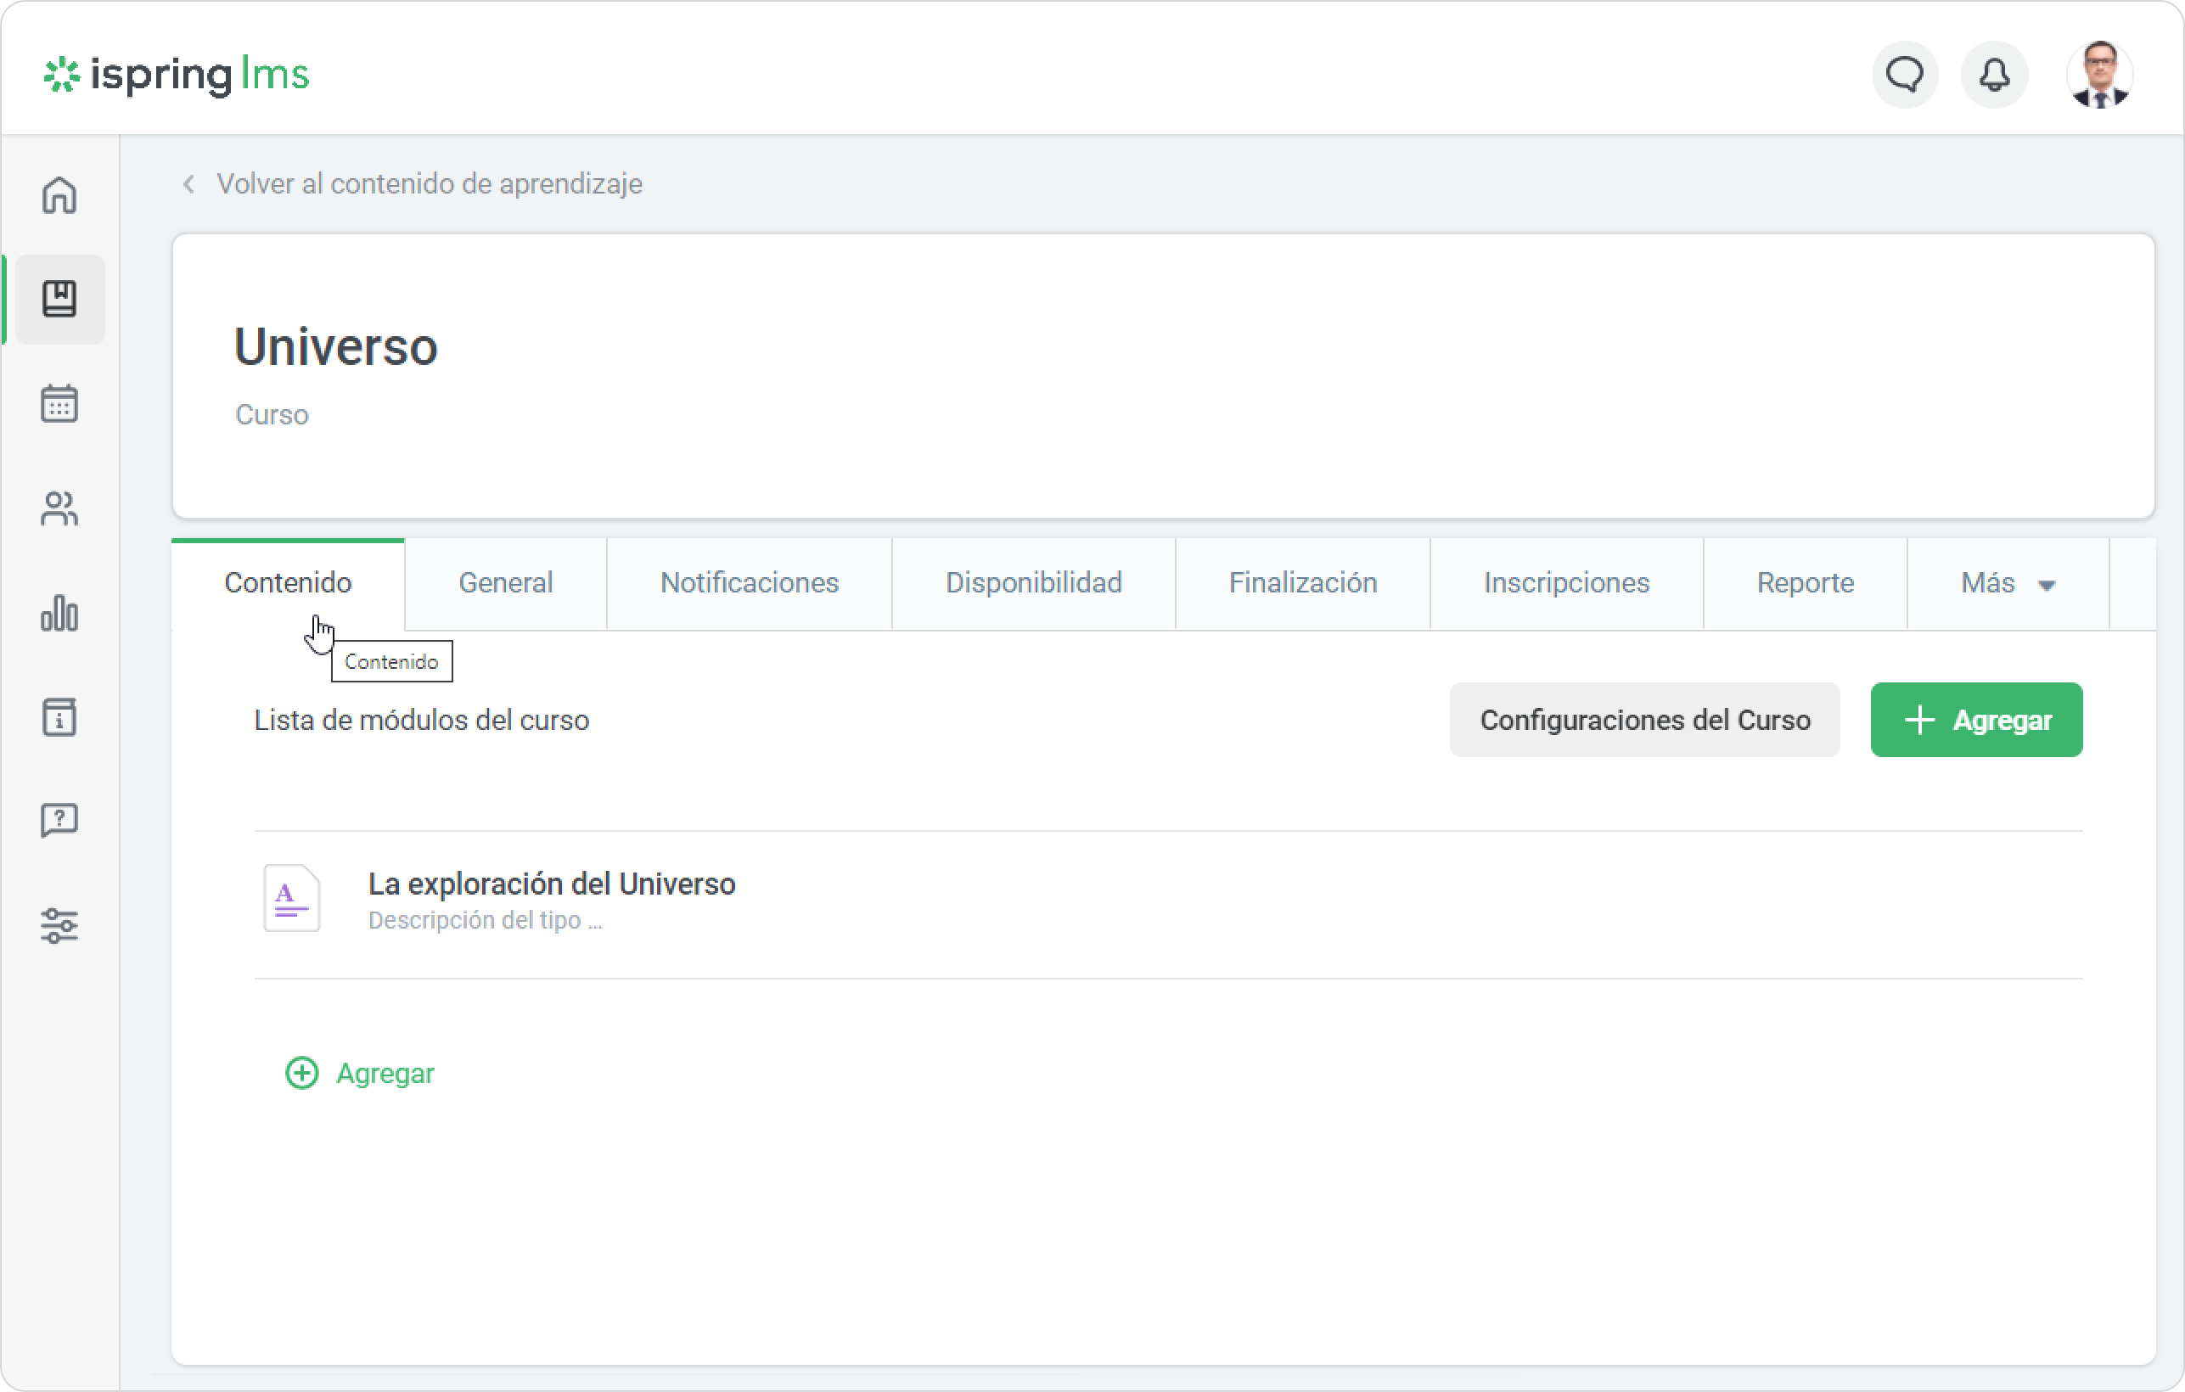Open the help question mark sidebar icon
2185x1392 pixels.
pyautogui.click(x=60, y=820)
